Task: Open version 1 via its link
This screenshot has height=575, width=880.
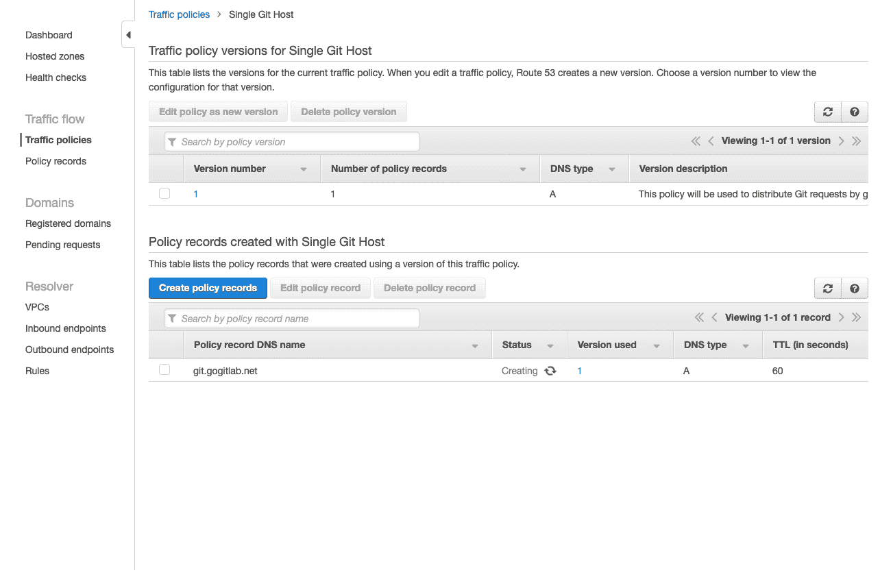Action: [x=196, y=193]
